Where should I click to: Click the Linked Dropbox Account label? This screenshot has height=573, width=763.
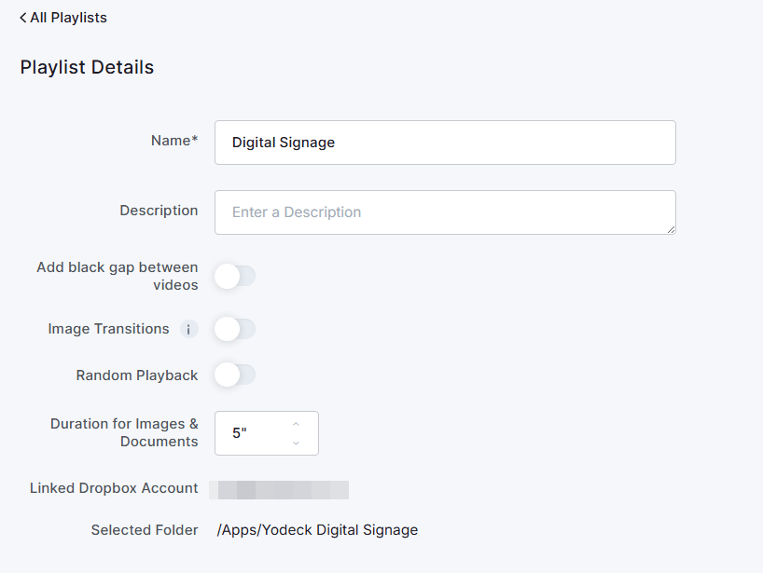[x=112, y=487]
